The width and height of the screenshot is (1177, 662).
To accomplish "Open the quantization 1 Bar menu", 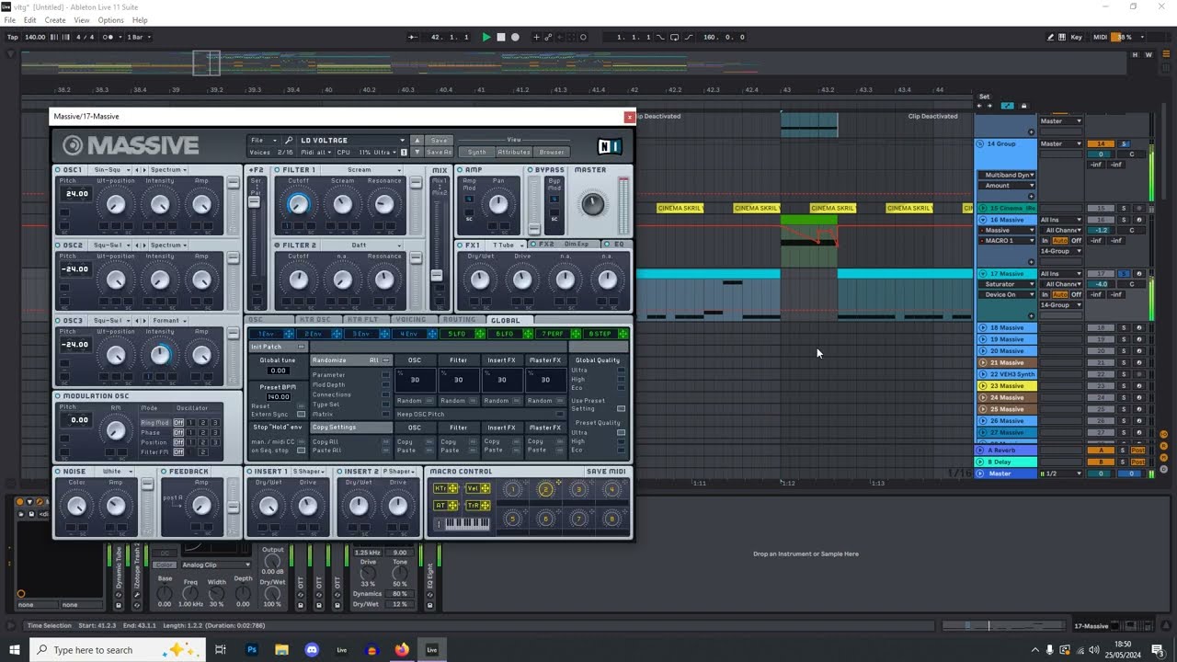I will [138, 37].
